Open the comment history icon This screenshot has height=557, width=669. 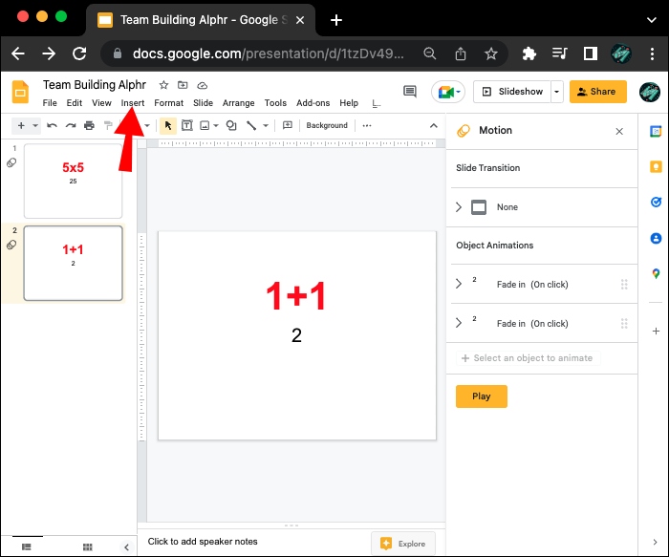pyautogui.click(x=410, y=92)
